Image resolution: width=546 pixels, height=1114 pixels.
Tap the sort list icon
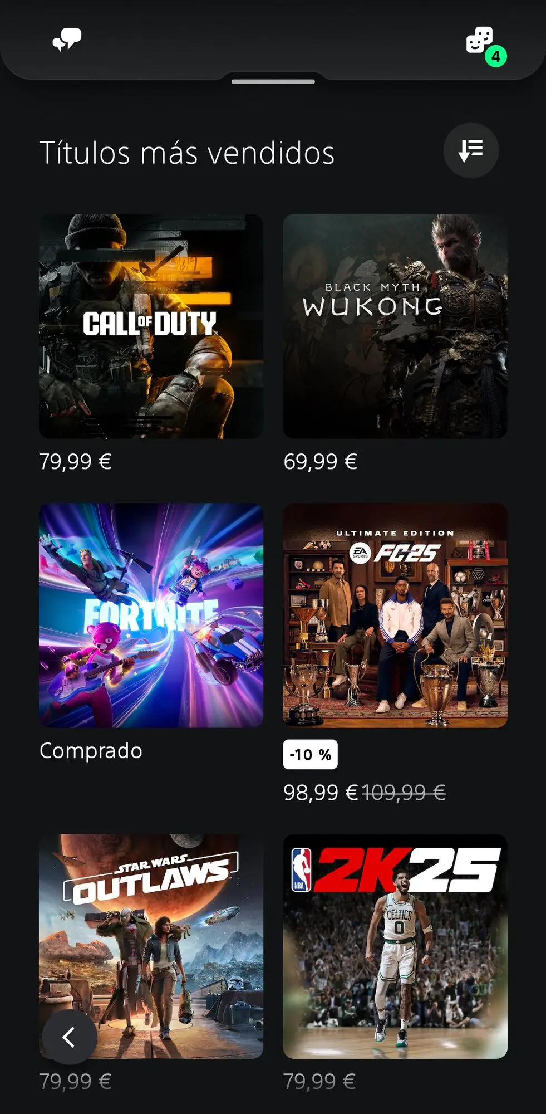click(471, 150)
